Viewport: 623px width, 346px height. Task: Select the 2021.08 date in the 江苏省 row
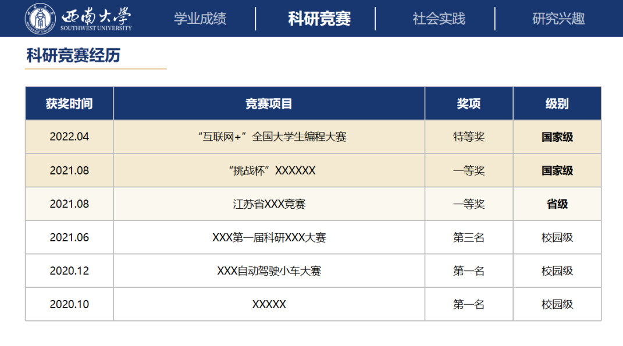(69, 204)
